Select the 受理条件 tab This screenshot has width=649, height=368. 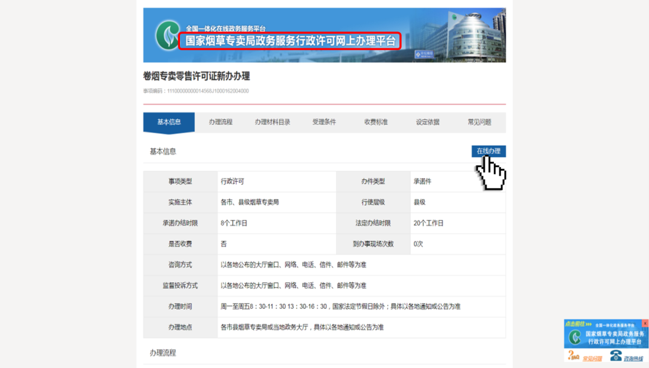tap(324, 122)
